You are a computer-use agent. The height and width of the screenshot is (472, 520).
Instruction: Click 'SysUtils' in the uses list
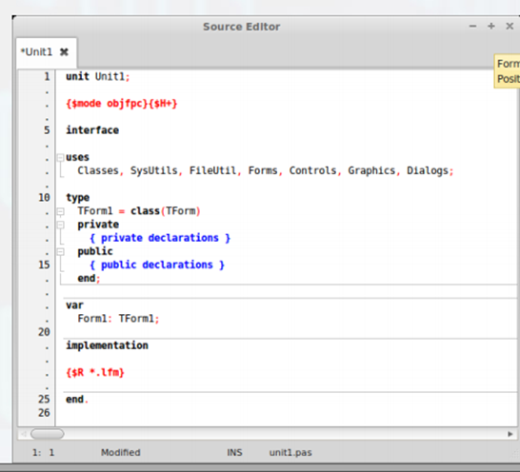pyautogui.click(x=154, y=170)
